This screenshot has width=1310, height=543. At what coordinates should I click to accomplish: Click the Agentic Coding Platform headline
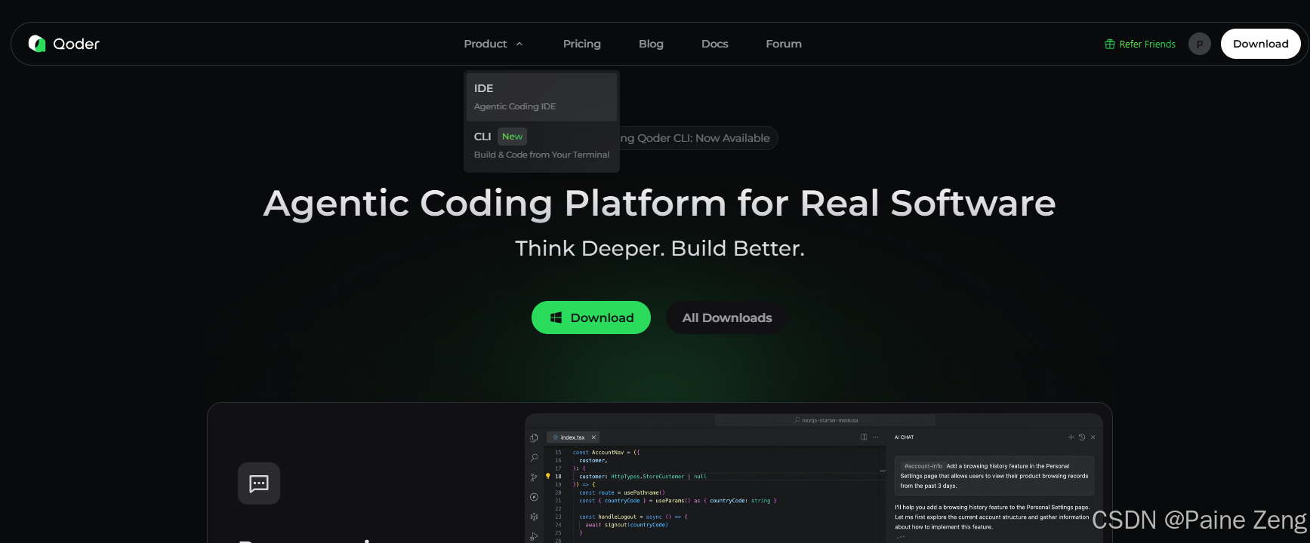[x=659, y=203]
